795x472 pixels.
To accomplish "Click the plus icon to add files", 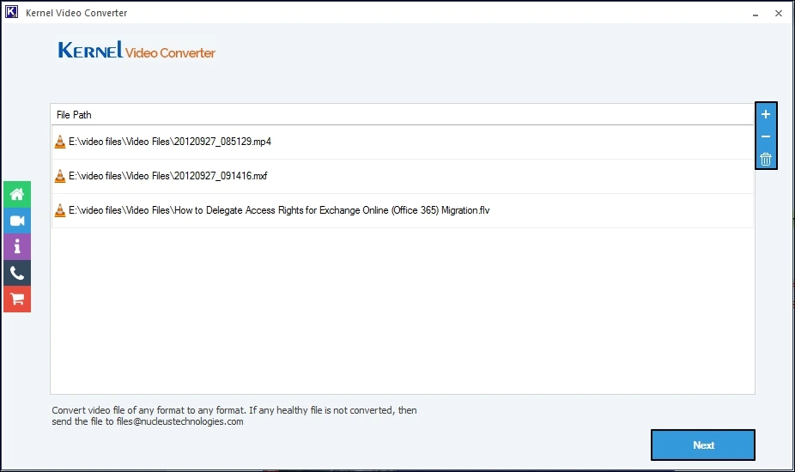I will click(x=766, y=115).
